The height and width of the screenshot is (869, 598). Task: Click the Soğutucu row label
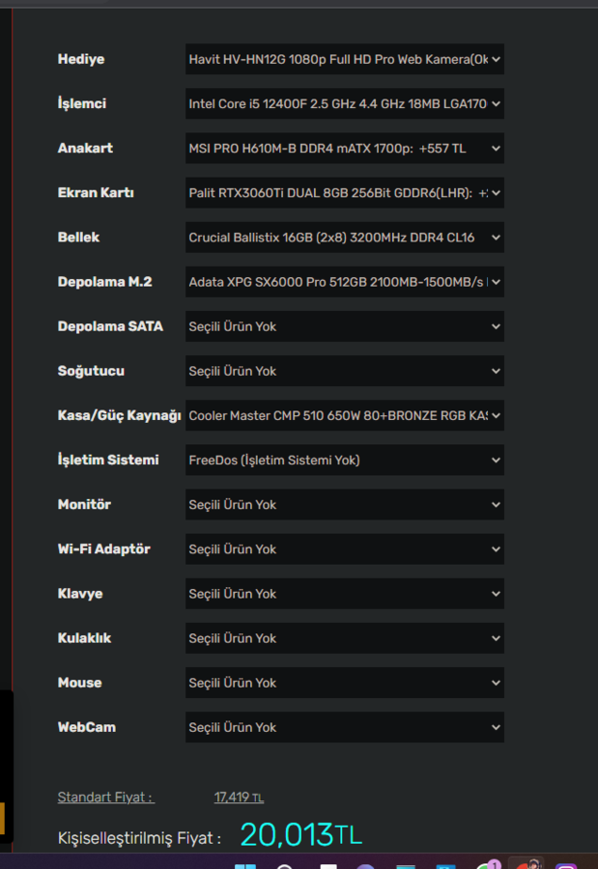91,371
